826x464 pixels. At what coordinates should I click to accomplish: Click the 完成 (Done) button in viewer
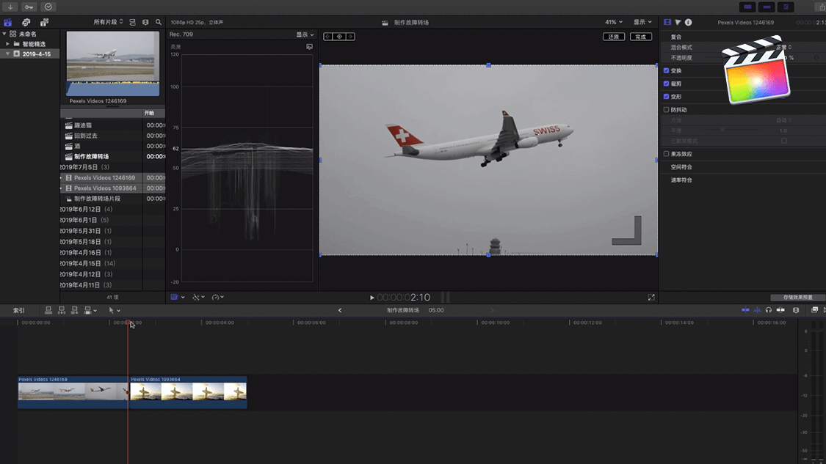pyautogui.click(x=640, y=37)
